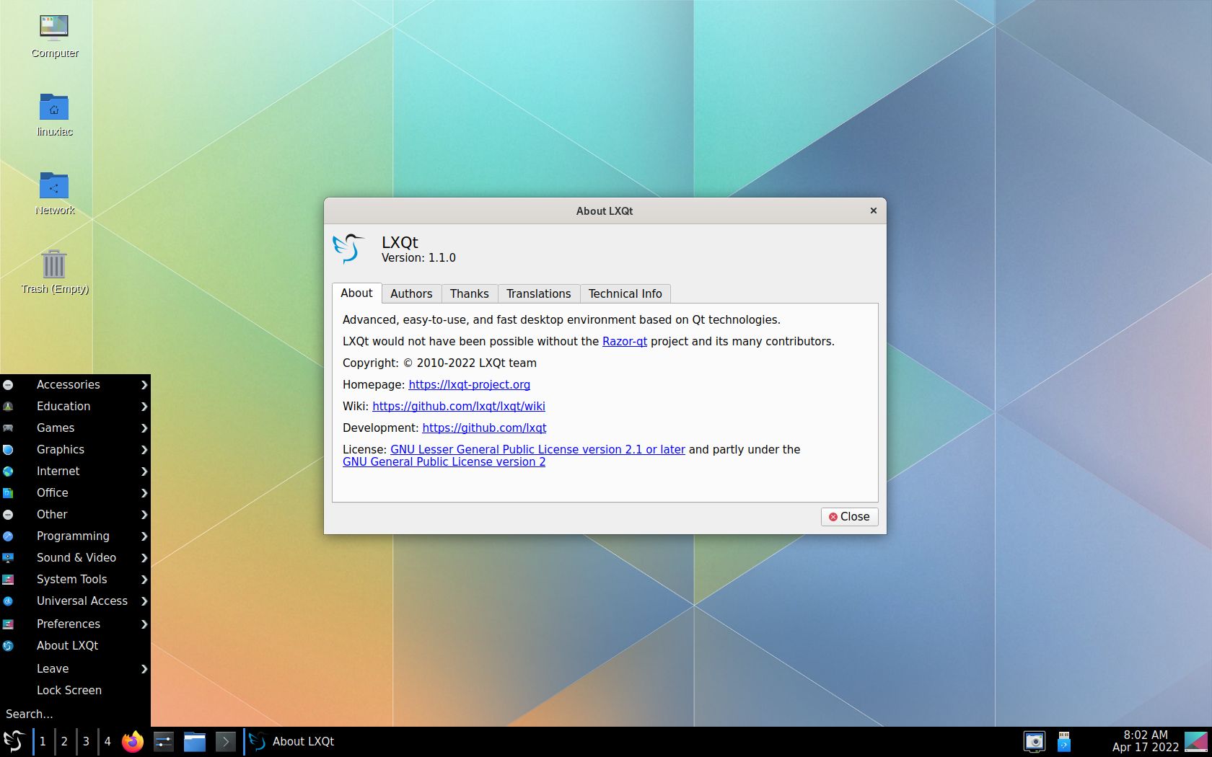Viewport: 1212px width, 757px height.
Task: Click the Education category icon
Action: click(x=8, y=407)
